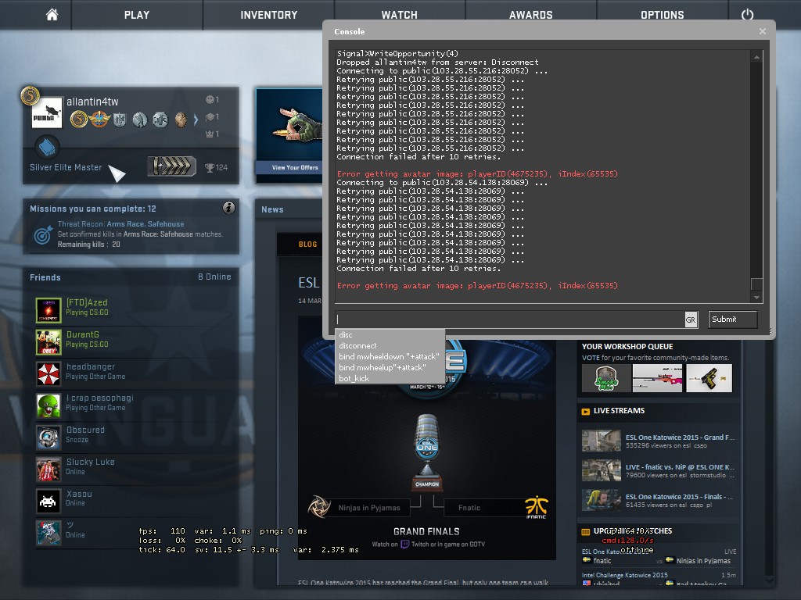801x600 pixels.
Task: Click [FTD]Azed friend avatar
Action: [x=48, y=309]
